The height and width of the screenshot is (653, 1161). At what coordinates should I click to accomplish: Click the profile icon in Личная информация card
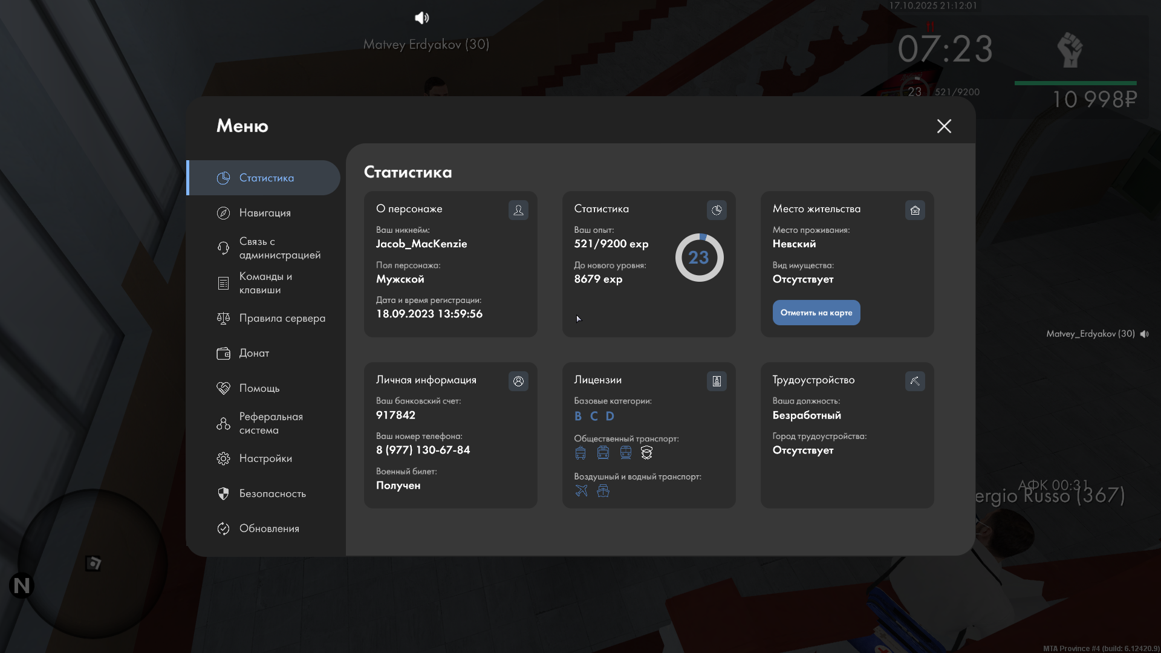[x=518, y=381]
